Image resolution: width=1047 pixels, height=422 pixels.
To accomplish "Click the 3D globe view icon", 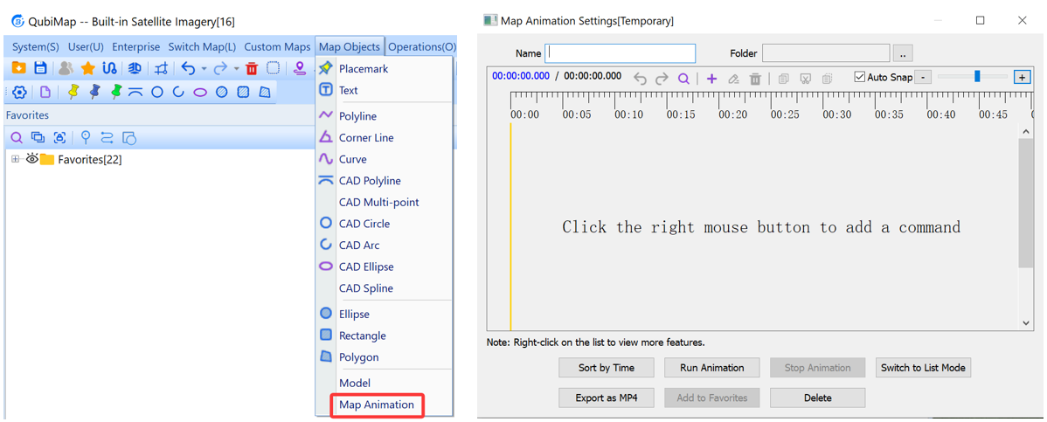I will point(135,68).
